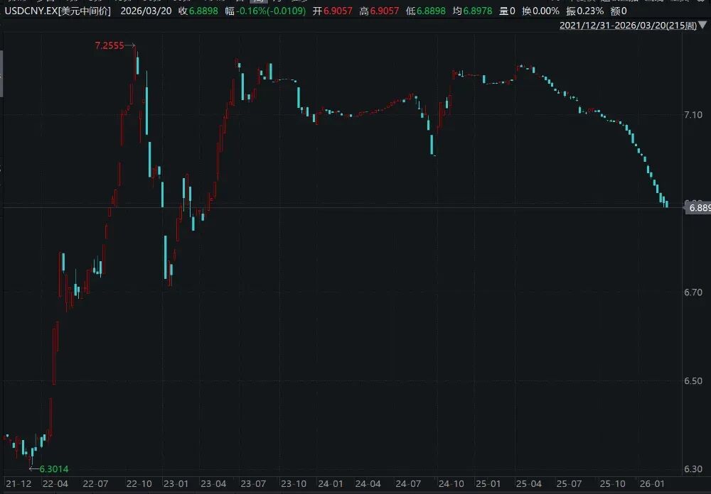This screenshot has height=494, width=711.
Task: Click the 7.2555 high price marker
Action: tap(109, 45)
